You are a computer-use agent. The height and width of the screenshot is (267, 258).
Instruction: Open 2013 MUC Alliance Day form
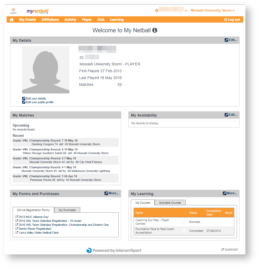pos(34,217)
